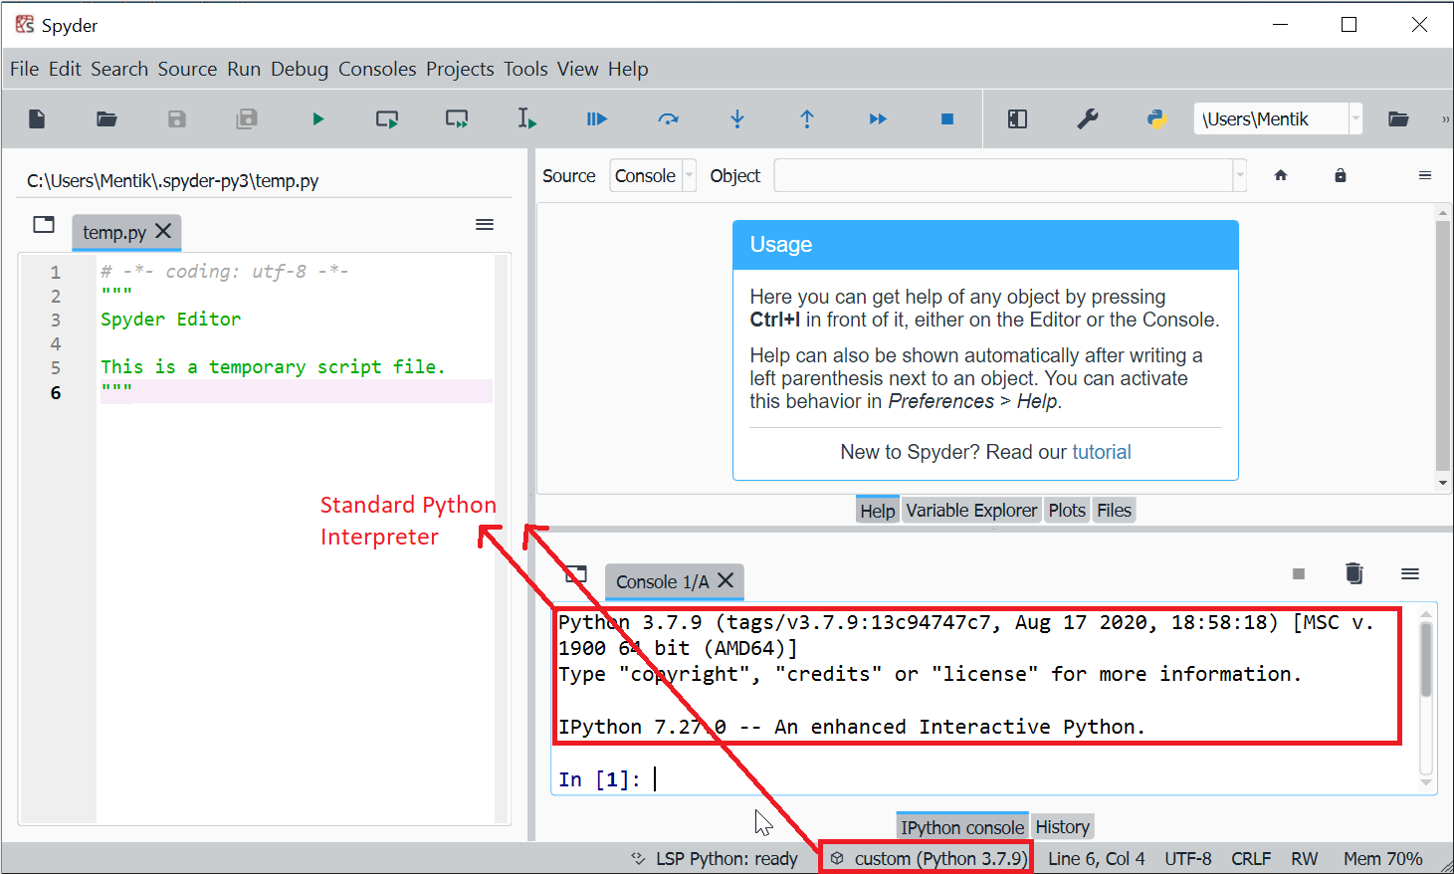Open the PYTHONPATH manager icon
Viewport: 1454px width, 874px height.
1155,118
